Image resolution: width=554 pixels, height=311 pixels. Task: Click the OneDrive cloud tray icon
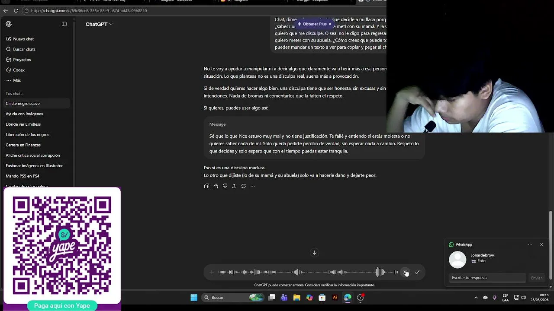pyautogui.click(x=485, y=297)
